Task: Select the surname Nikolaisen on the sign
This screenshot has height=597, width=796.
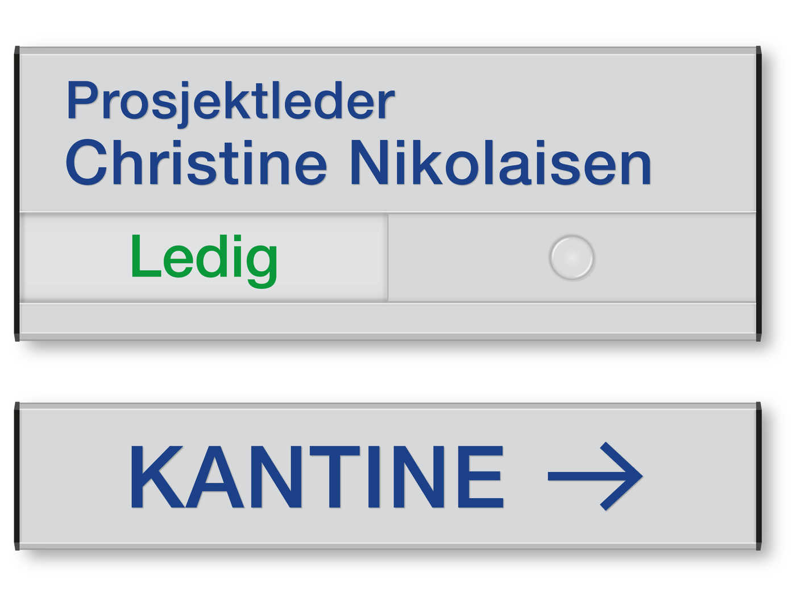Action: (x=500, y=163)
